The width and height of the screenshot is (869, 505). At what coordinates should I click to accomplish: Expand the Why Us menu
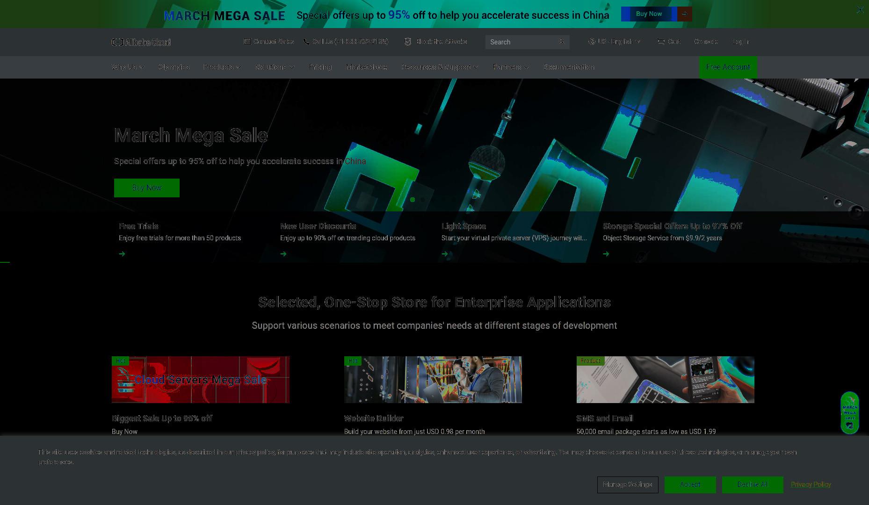tap(128, 67)
